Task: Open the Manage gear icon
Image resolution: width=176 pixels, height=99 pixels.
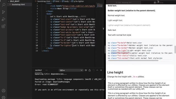Action: click(4, 97)
